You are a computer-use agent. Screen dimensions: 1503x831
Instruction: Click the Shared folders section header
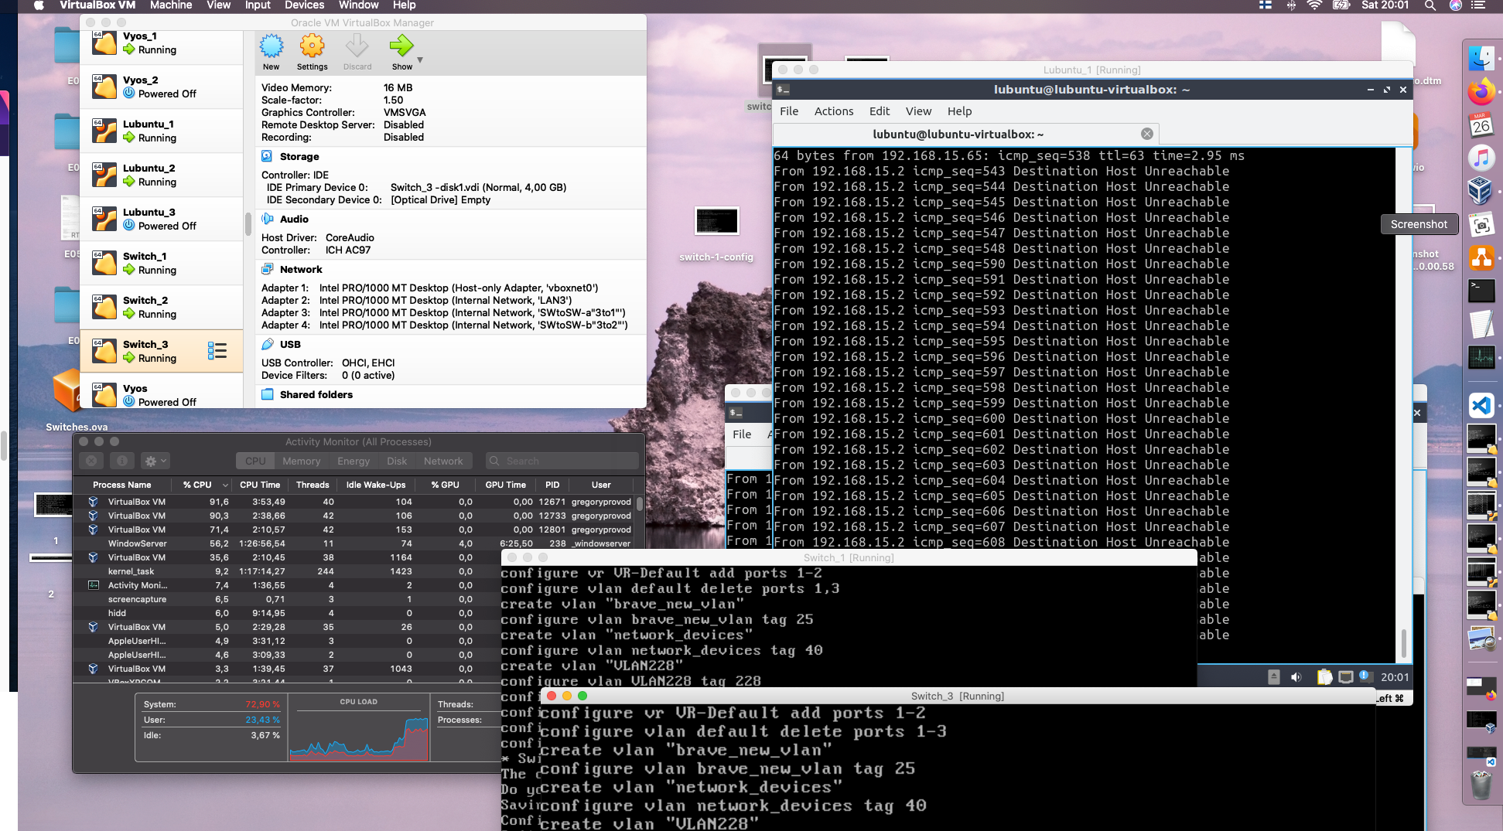316,394
